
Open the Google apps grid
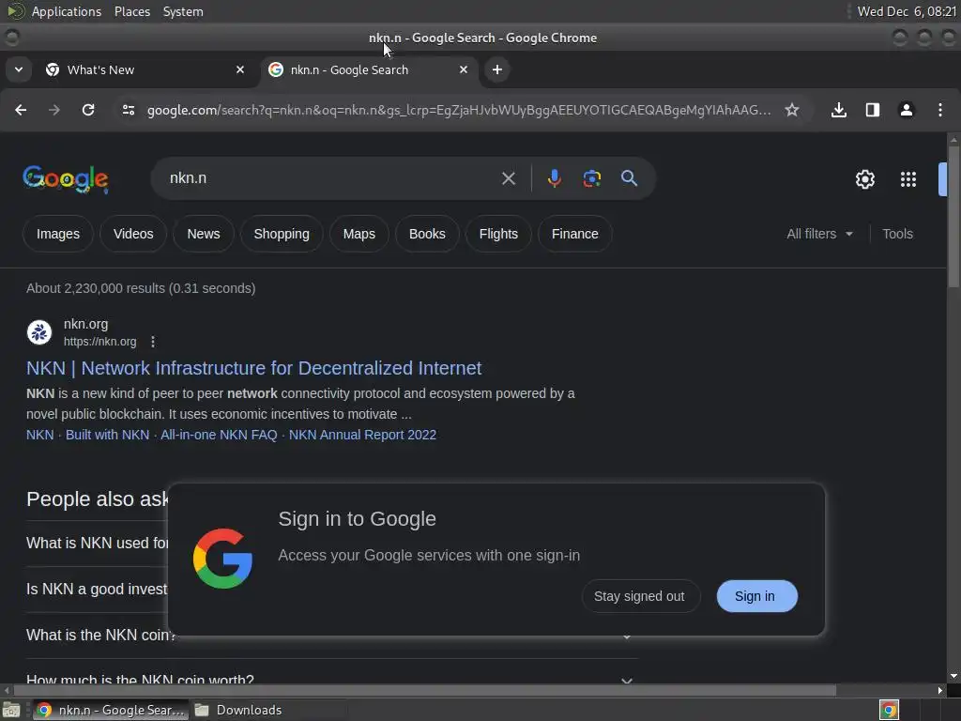click(908, 179)
